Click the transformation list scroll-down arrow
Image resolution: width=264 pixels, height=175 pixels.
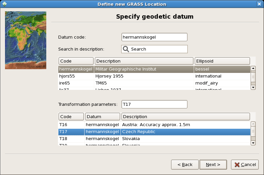pyautogui.click(x=253, y=143)
